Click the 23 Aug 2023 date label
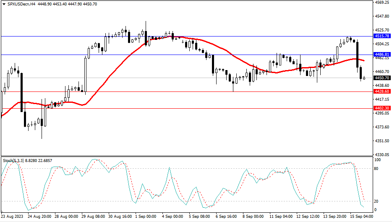The width and height of the screenshot is (392, 222). coord(13,217)
